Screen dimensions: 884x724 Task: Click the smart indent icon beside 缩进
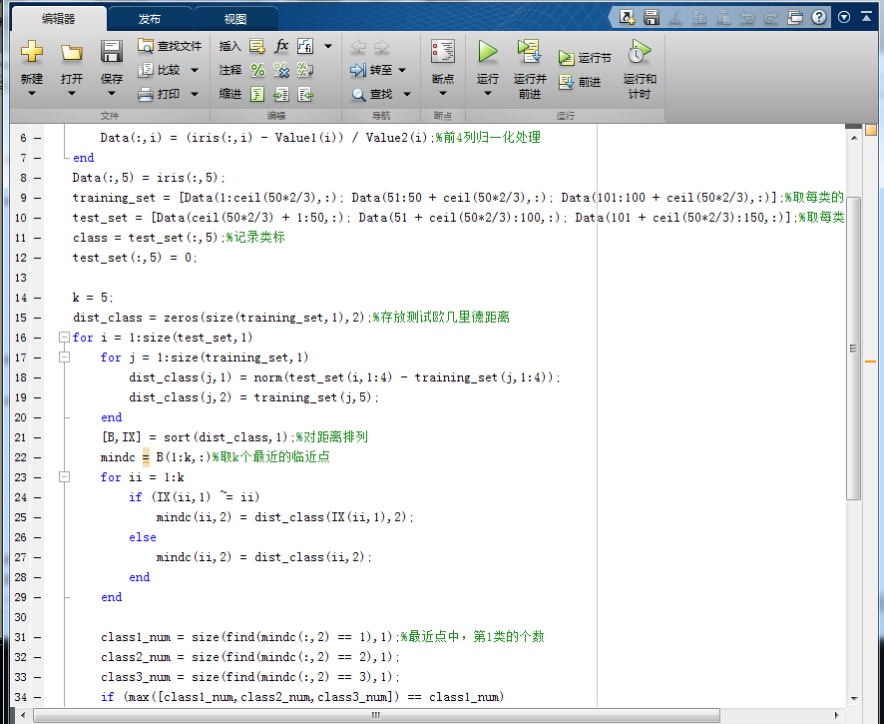point(257,94)
